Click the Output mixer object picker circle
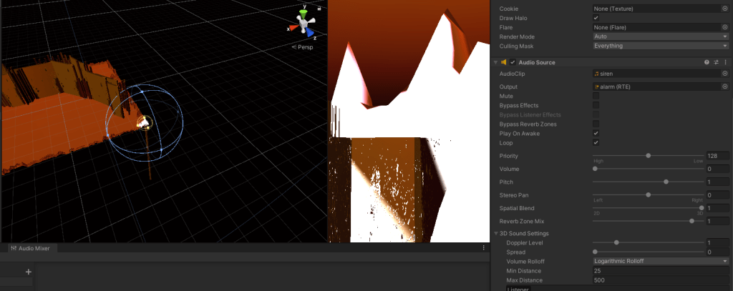This screenshot has width=733, height=291. pyautogui.click(x=724, y=87)
